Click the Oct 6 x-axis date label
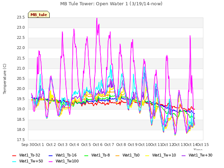The height and width of the screenshot is (168, 224). 98,145
